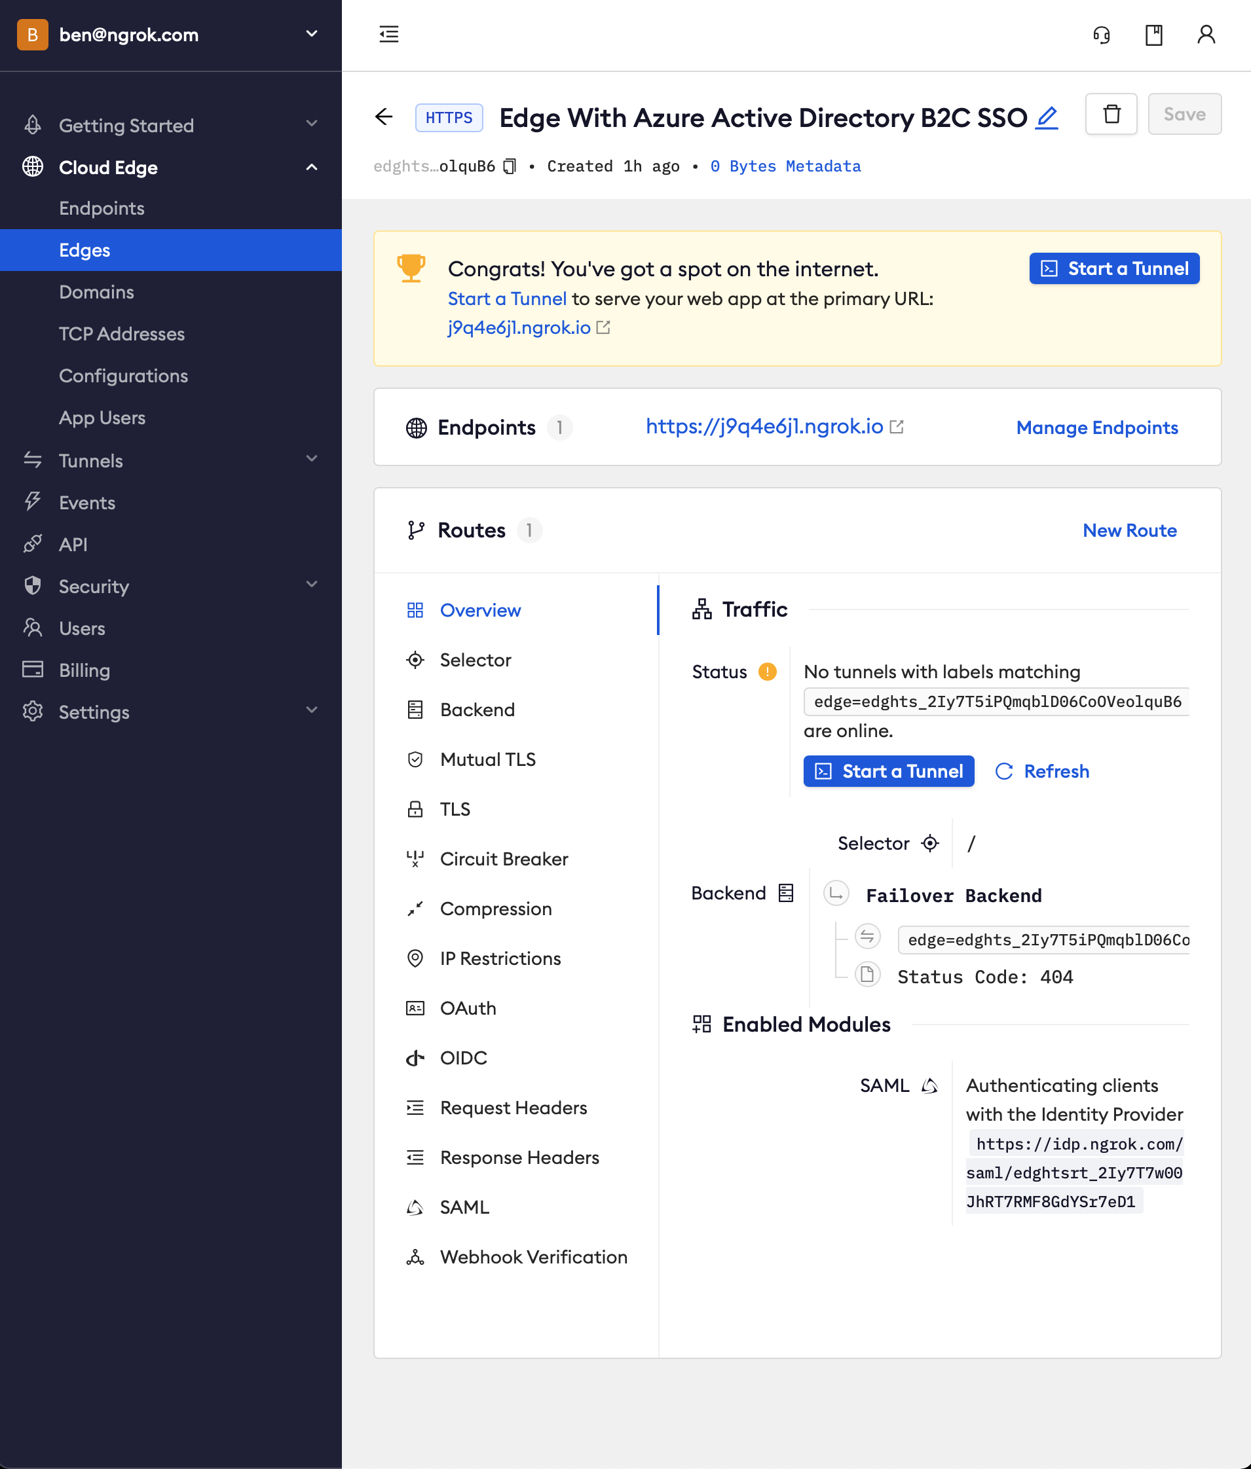Open TCP Addresses in the sidebar

171,334
